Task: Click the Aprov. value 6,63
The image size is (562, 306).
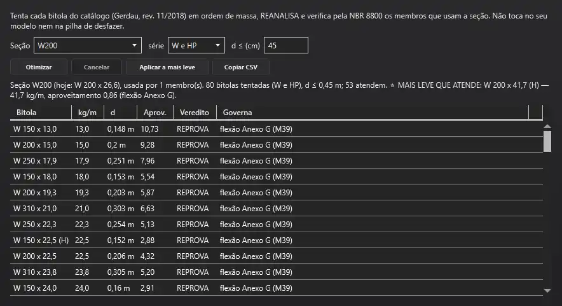Action: coord(147,209)
